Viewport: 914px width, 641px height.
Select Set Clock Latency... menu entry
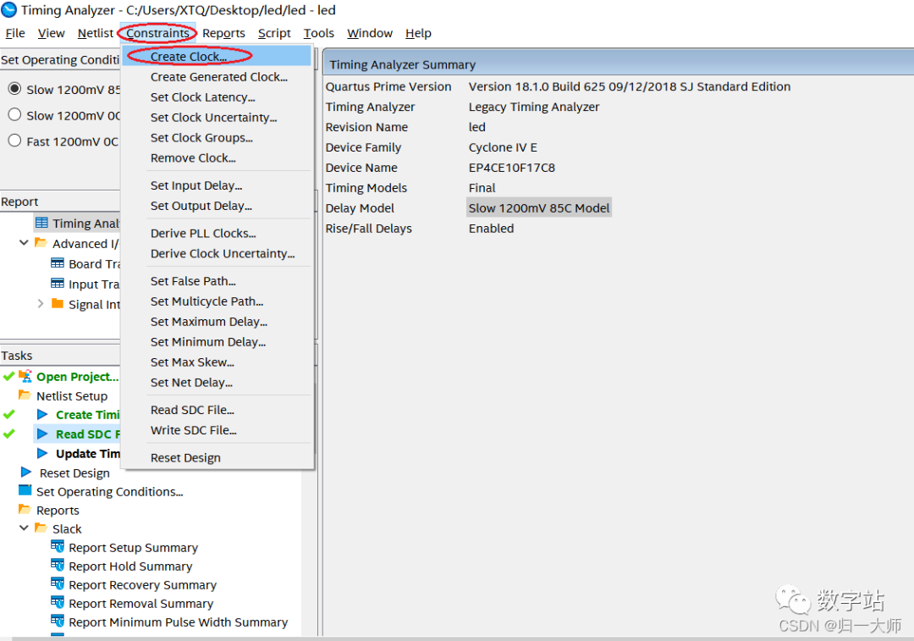click(217, 97)
